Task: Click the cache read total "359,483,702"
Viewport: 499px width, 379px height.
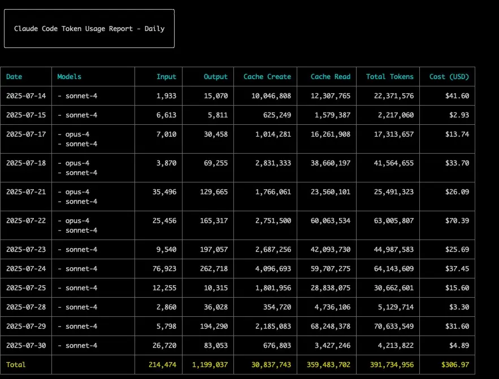Action: [328, 365]
